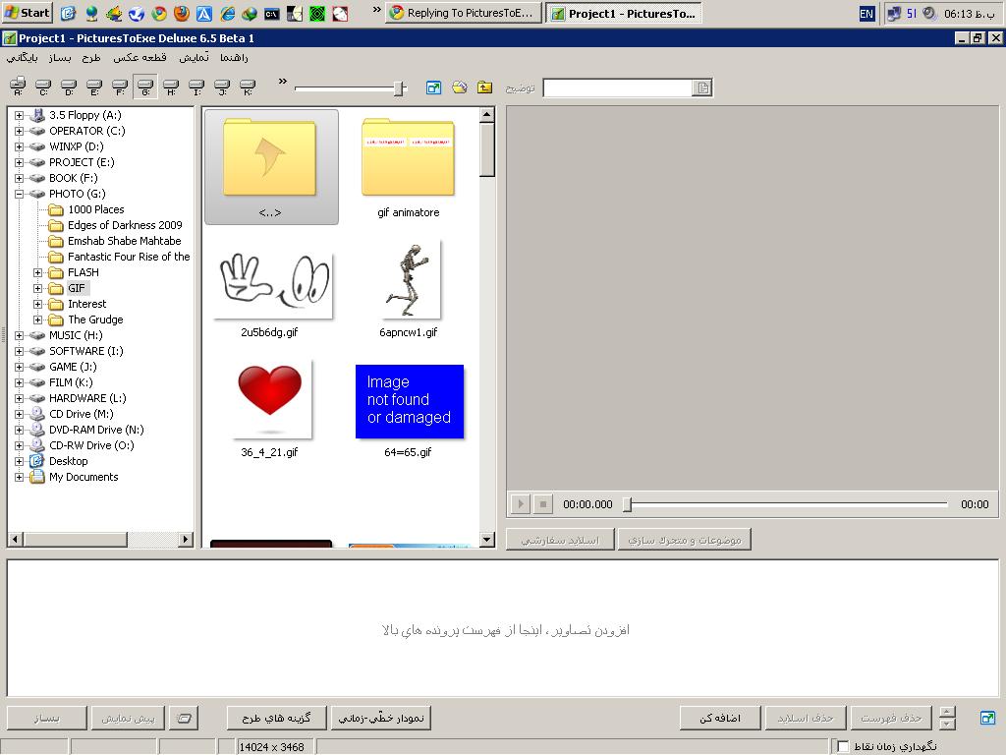The image size is (1006, 755).
Task: Select the C: drive toolbar icon
Action: (43, 87)
